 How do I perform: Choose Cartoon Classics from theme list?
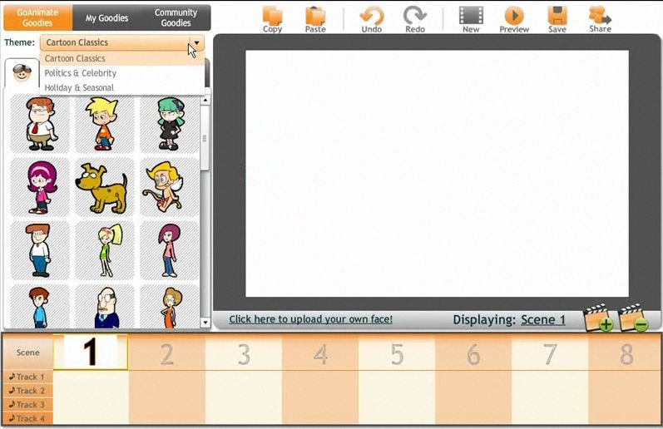(121, 58)
